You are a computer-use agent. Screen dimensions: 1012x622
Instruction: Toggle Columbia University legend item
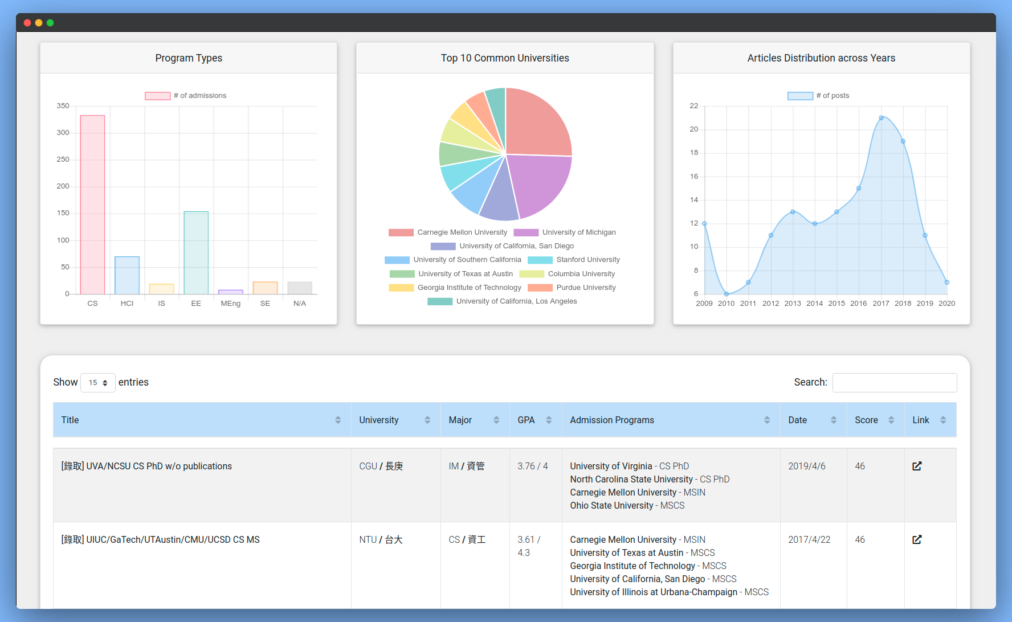(568, 274)
